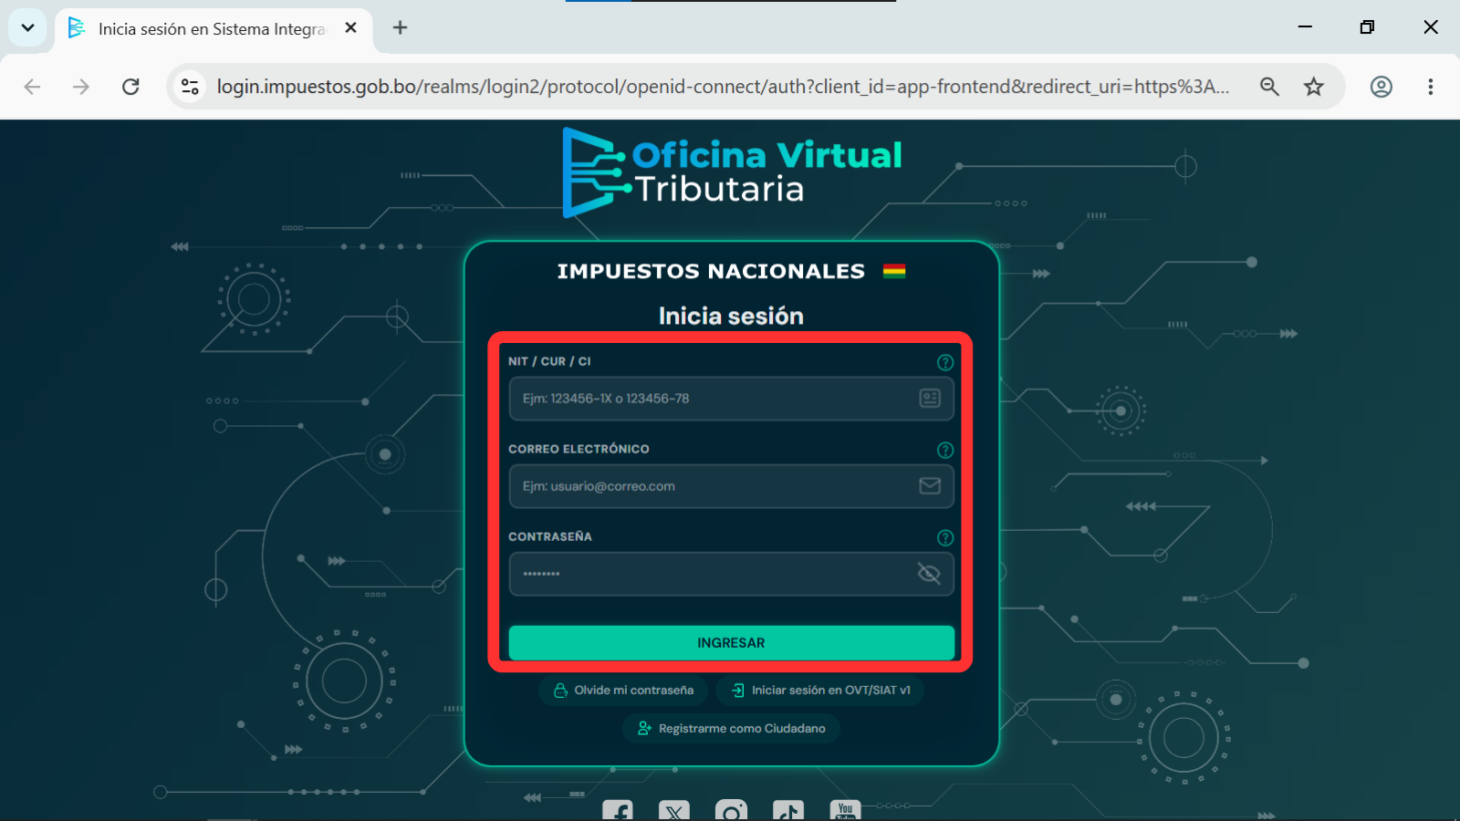Click the Correo Electrónico help icon
1460x821 pixels.
pyautogui.click(x=945, y=450)
